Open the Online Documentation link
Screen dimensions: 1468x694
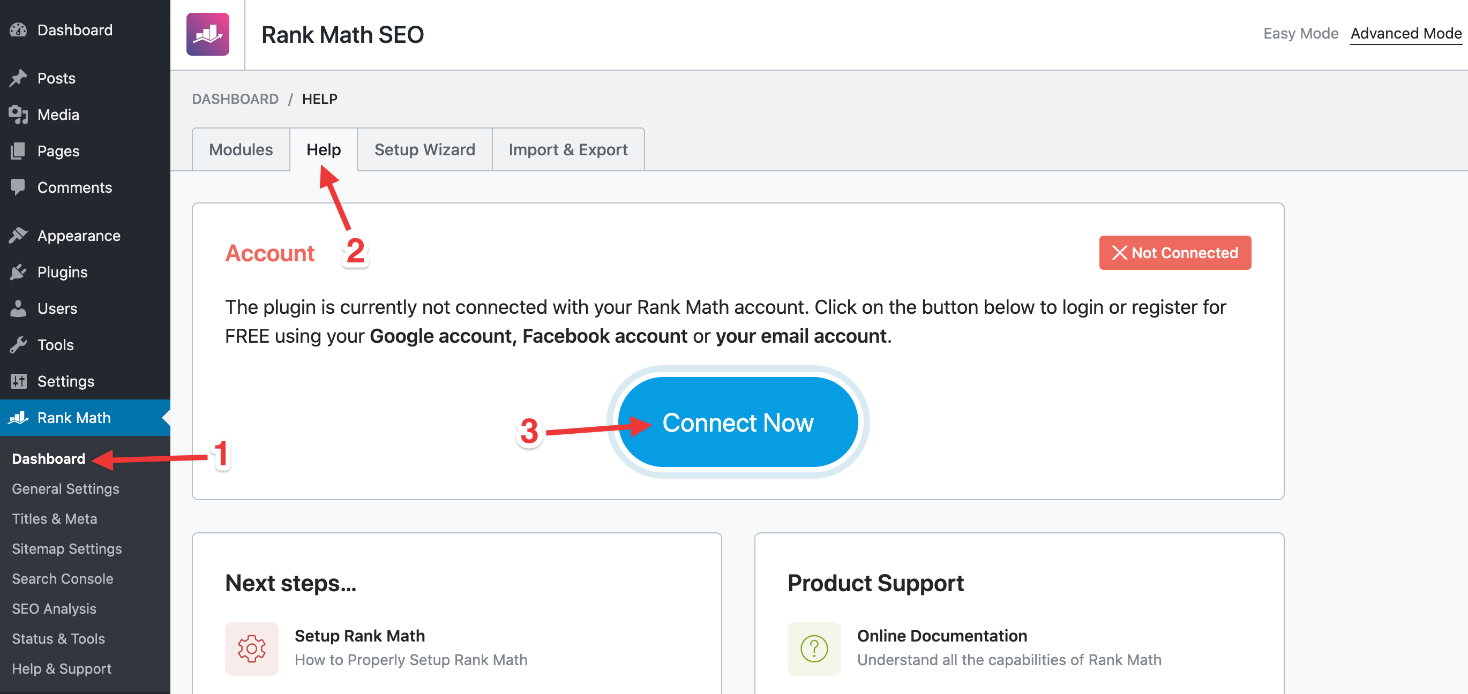click(942, 635)
